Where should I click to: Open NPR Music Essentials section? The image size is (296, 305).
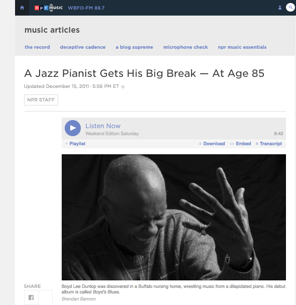click(x=242, y=47)
